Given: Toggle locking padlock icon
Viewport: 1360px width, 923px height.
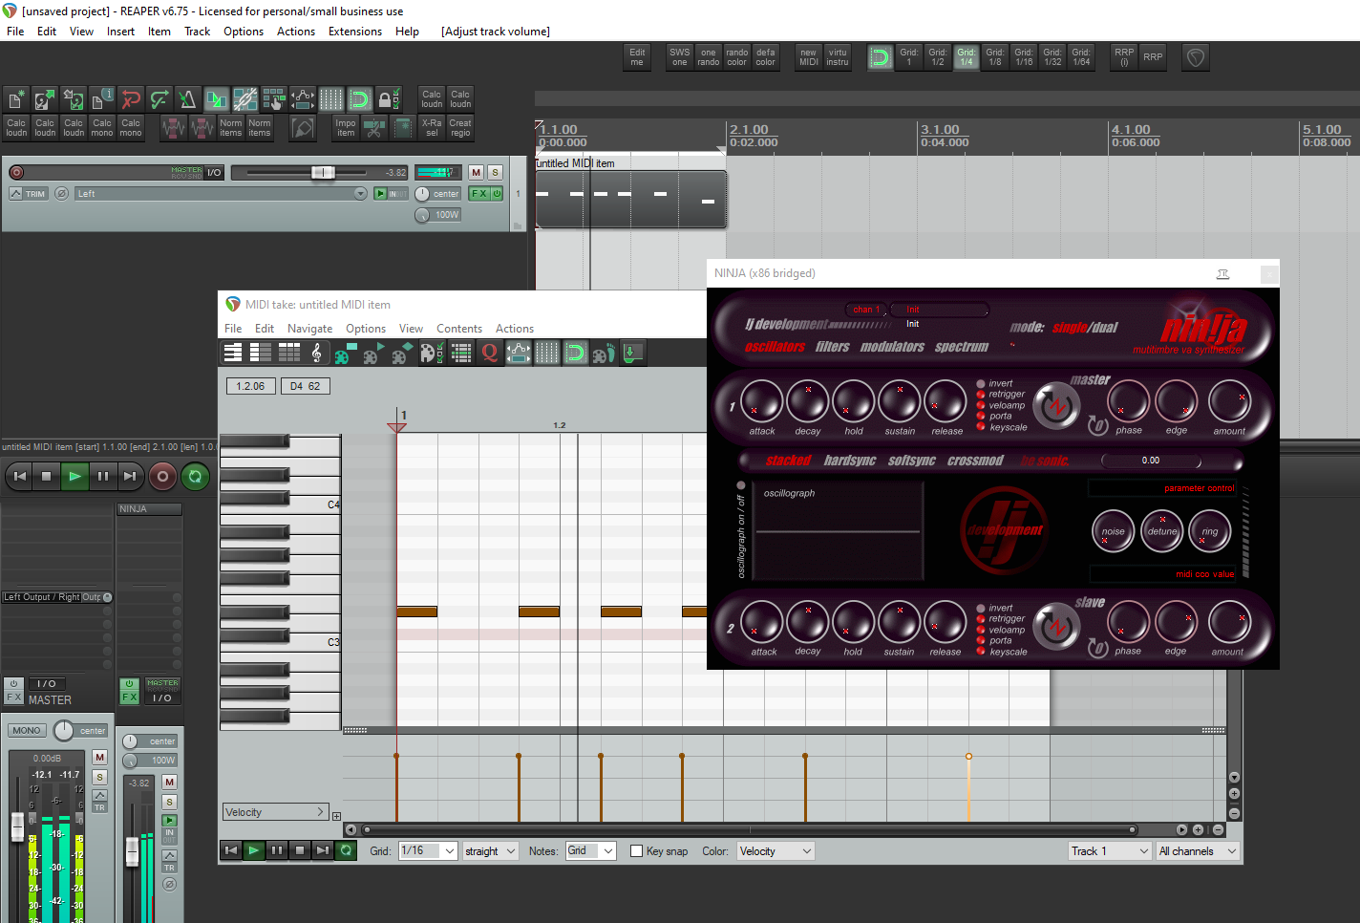Looking at the screenshot, I should [389, 99].
